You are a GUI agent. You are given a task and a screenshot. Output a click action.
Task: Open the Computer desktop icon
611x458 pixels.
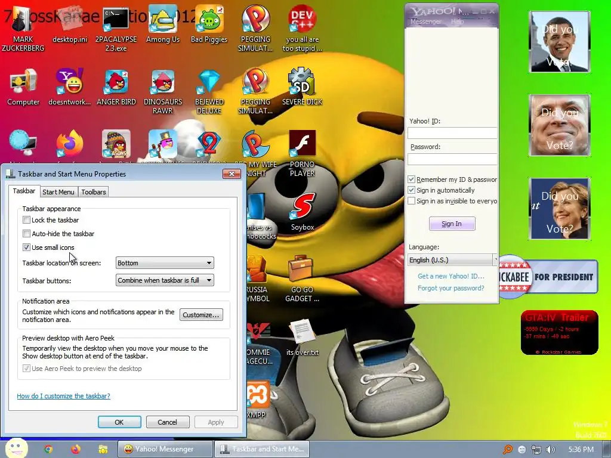(x=23, y=87)
